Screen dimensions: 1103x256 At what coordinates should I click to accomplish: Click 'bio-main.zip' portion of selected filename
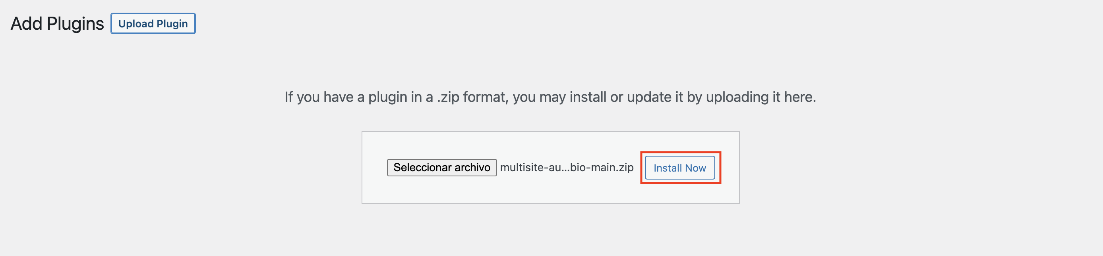coord(602,167)
